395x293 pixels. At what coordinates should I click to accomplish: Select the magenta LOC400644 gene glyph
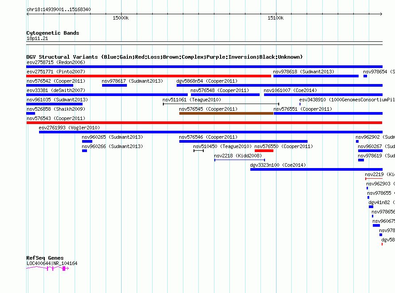(47, 269)
